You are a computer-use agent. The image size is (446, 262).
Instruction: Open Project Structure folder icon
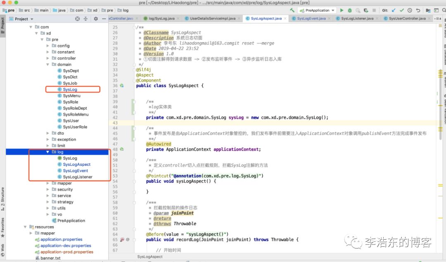click(428, 10)
